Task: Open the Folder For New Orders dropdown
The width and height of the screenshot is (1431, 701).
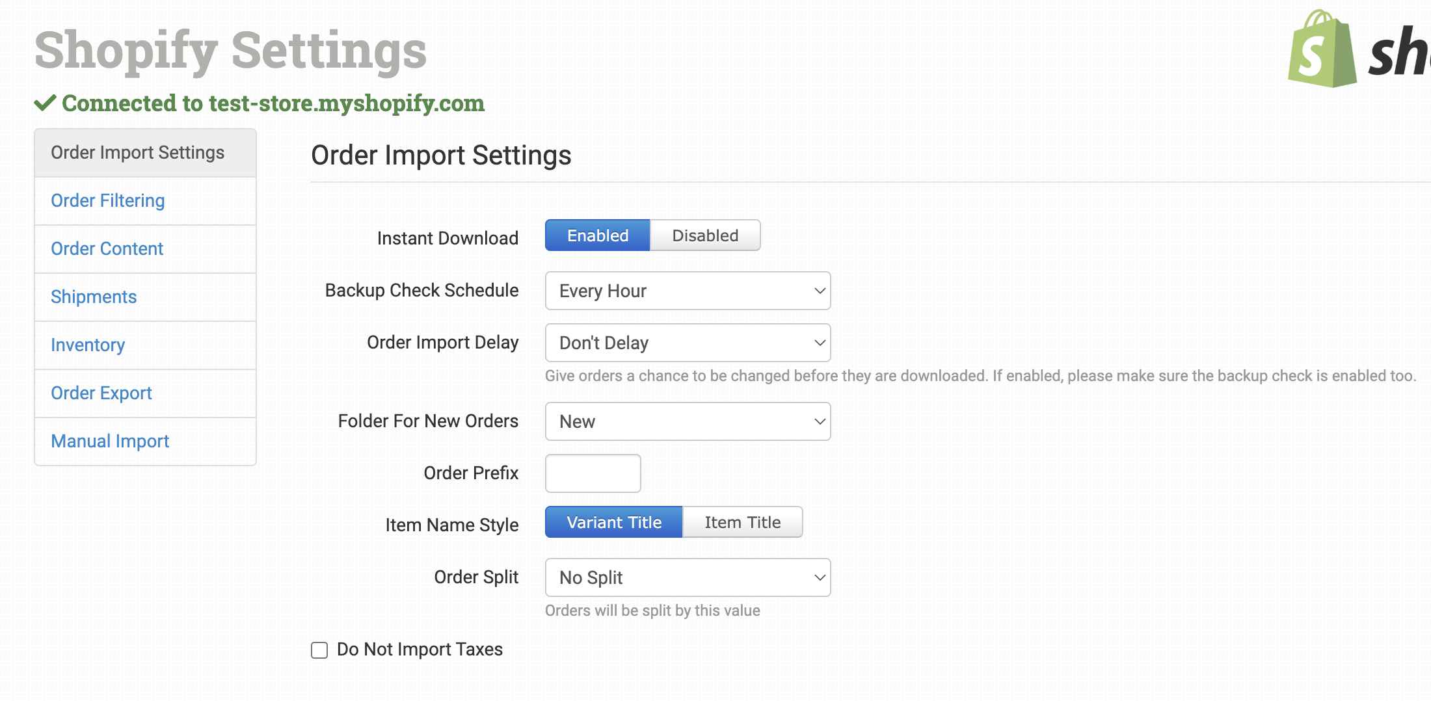Action: 688,421
